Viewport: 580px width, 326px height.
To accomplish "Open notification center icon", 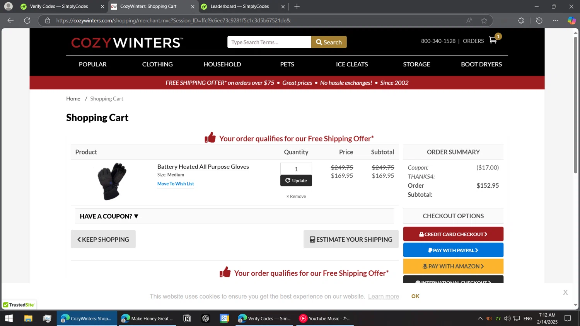I will [x=568, y=318].
